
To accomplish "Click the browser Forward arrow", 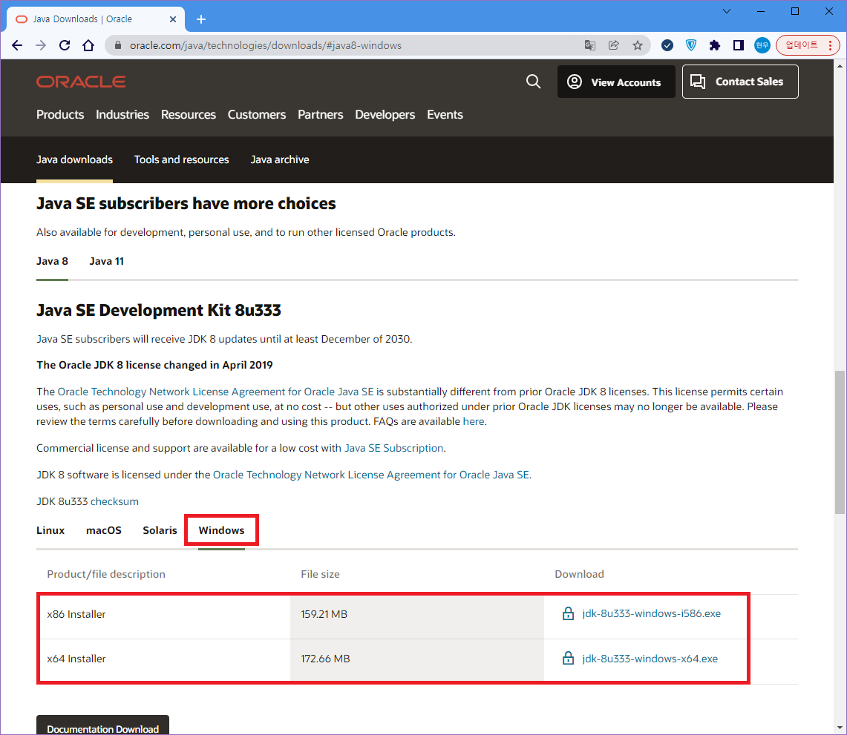I will coord(41,45).
